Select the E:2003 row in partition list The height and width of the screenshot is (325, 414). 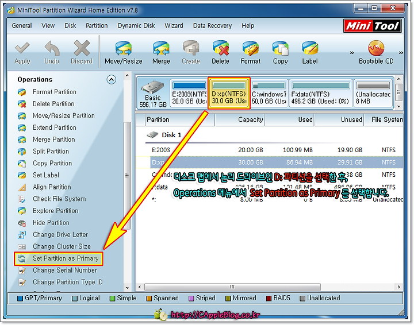(269, 150)
